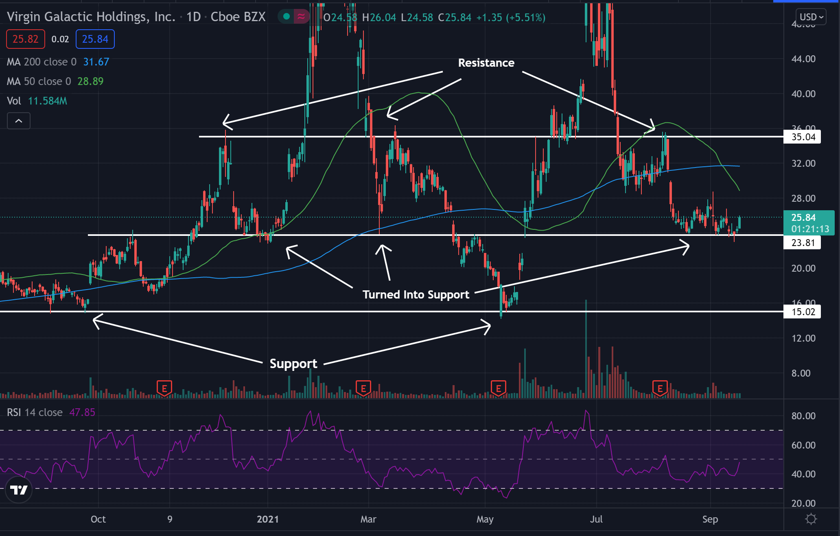The width and height of the screenshot is (840, 536).
Task: Click the 1D interval label
Action: tap(194, 17)
